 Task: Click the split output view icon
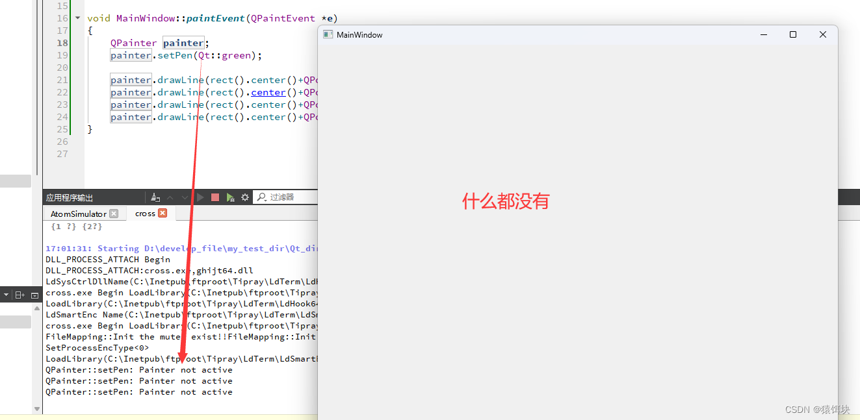[20, 294]
